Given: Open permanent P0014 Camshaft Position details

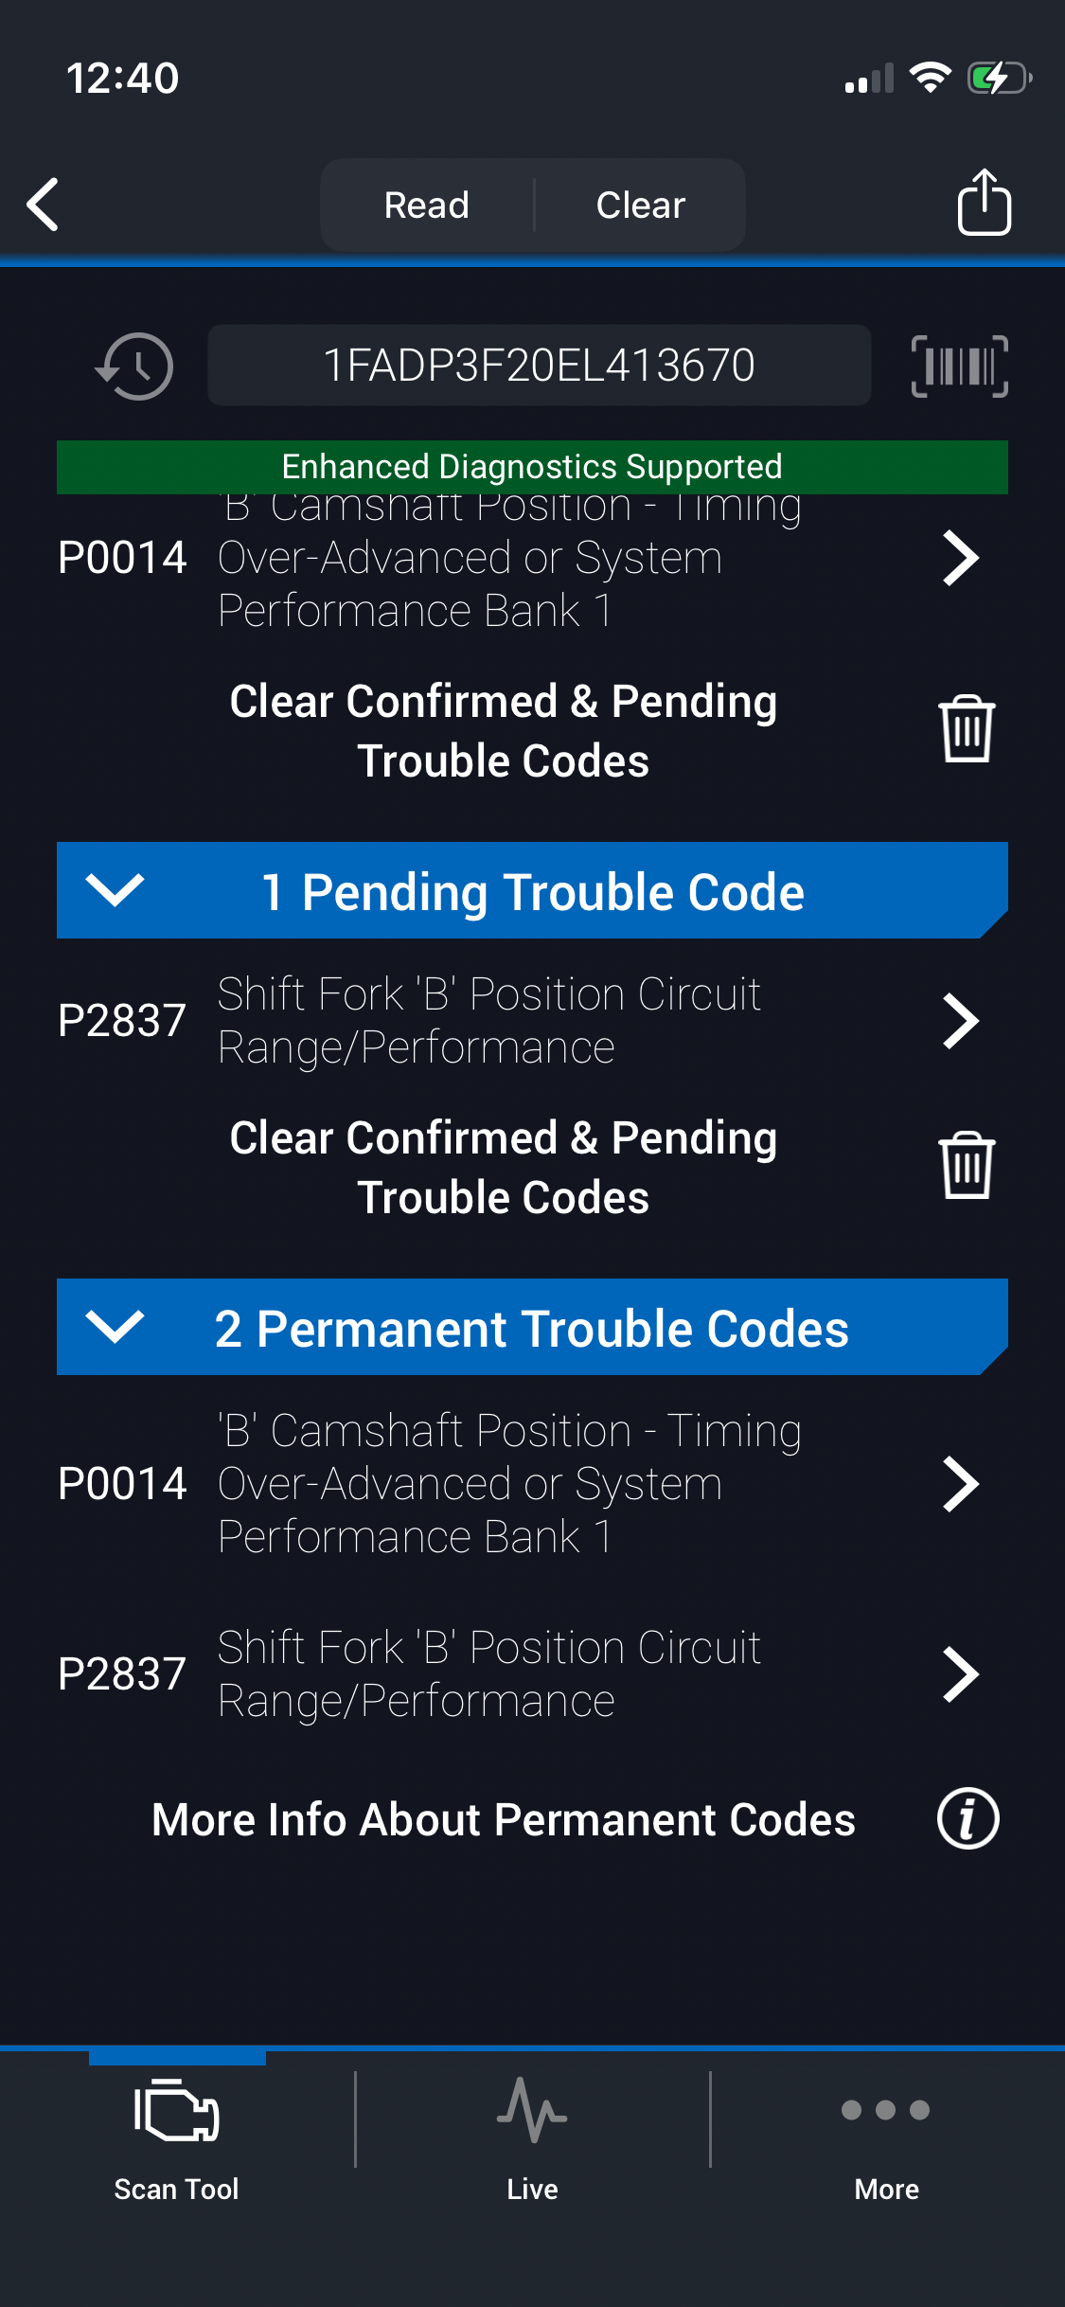Looking at the screenshot, I should [x=960, y=1484].
